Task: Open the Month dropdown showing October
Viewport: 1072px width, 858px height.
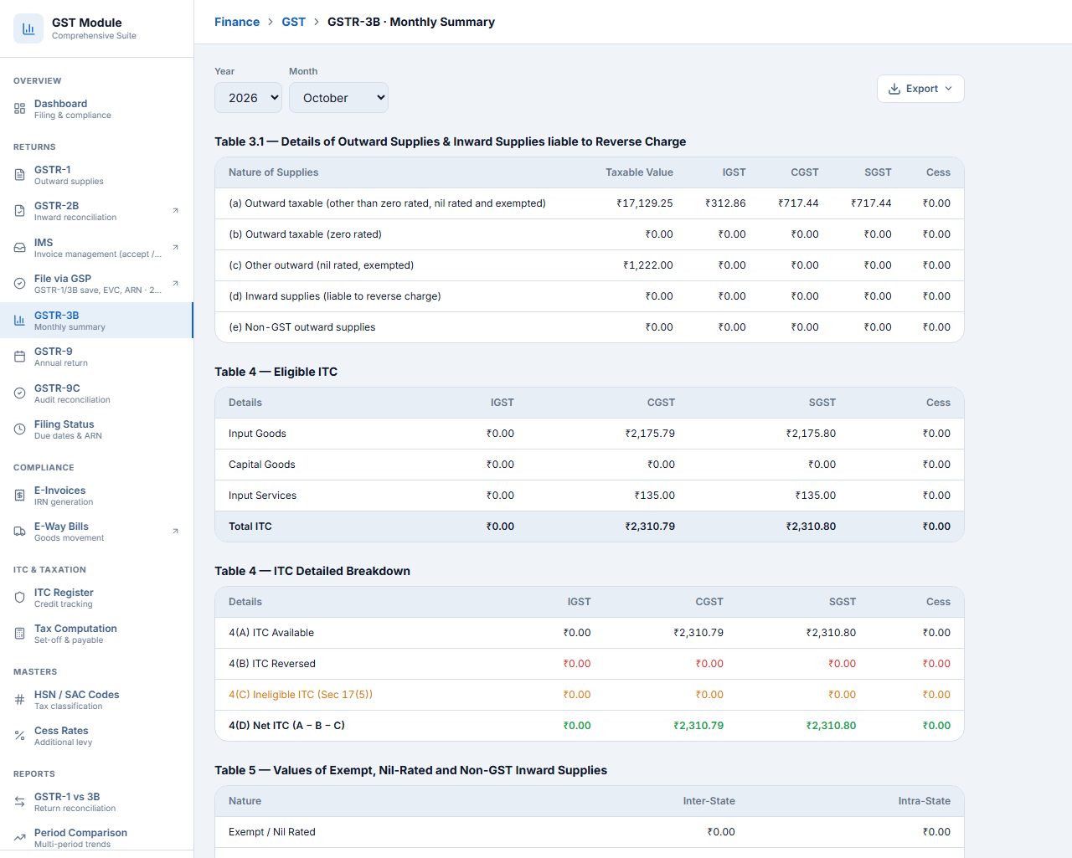Action: point(338,97)
